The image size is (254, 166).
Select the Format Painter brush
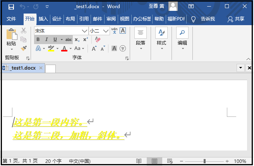(24, 48)
